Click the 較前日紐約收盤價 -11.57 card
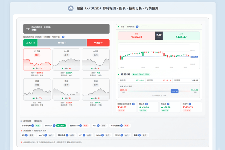Screen dimensions: 225x150 tap(126, 107)
